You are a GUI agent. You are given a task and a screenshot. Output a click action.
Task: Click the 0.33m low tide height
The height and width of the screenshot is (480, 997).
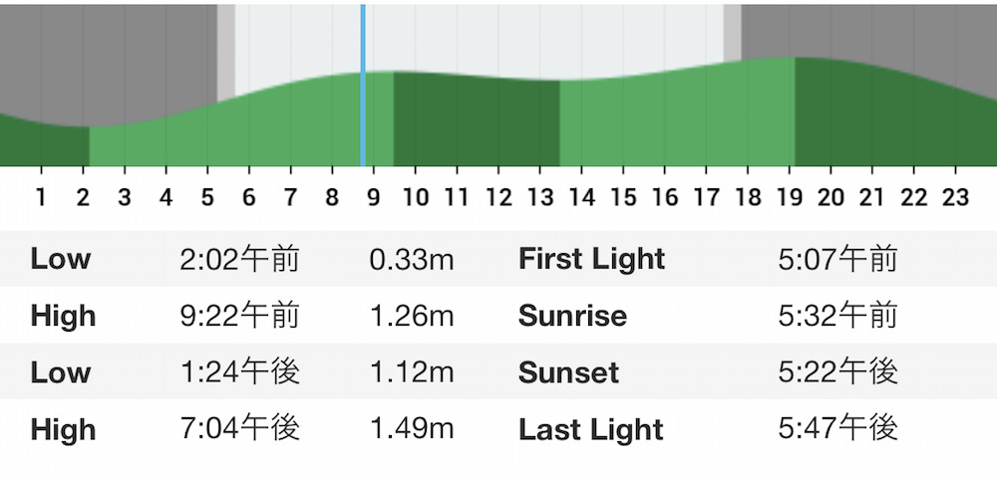(412, 259)
